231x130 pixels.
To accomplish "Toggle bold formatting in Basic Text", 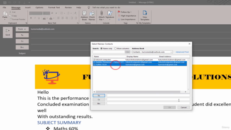I will point(31,18).
